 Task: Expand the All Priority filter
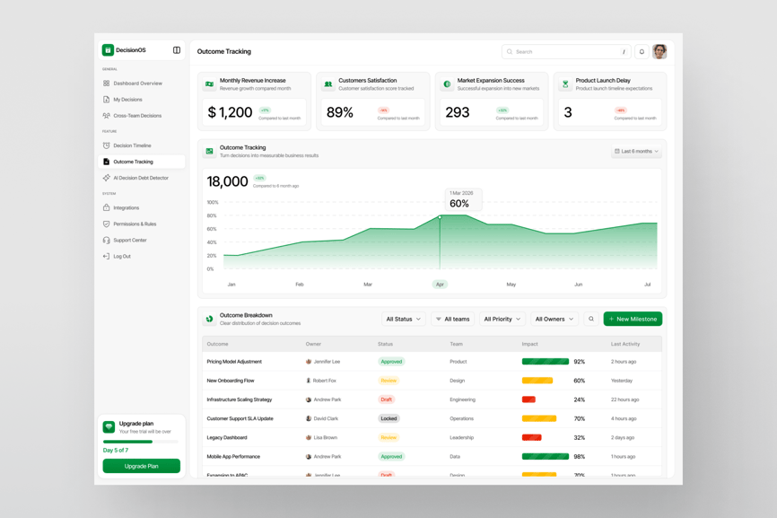(x=502, y=319)
